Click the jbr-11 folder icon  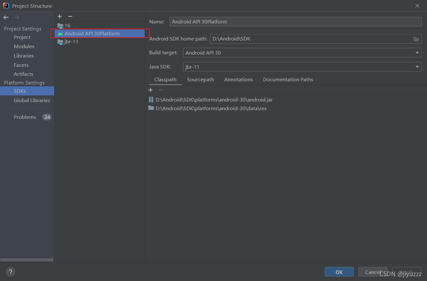(60, 42)
